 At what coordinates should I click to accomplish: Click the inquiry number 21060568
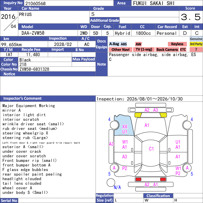point(36,3)
